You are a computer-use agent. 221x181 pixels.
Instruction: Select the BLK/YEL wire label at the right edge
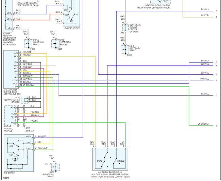click(205, 15)
